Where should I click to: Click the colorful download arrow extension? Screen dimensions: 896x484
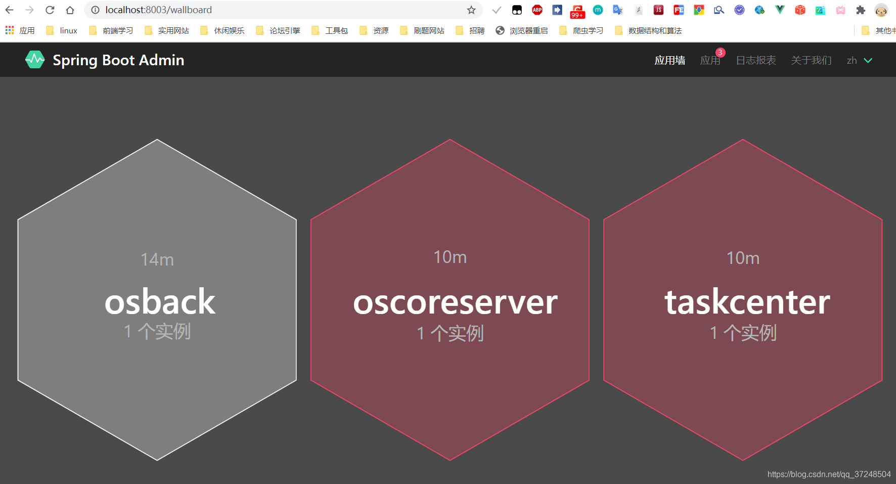[x=699, y=10]
